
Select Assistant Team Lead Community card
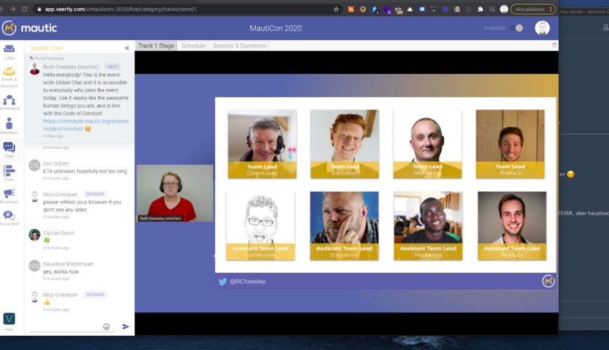[x=260, y=226]
